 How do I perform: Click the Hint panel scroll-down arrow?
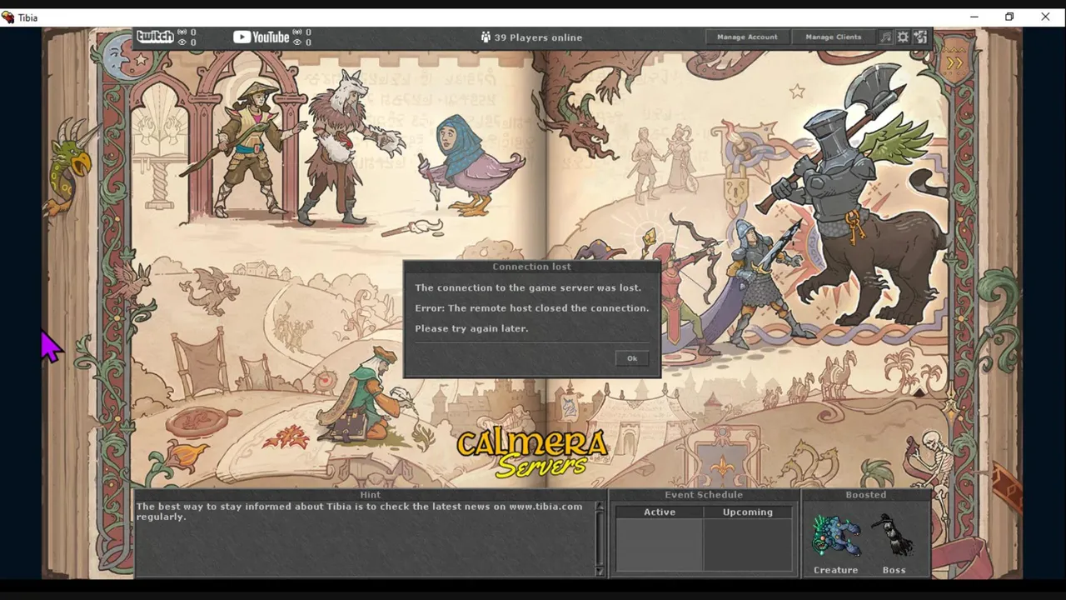pyautogui.click(x=600, y=571)
